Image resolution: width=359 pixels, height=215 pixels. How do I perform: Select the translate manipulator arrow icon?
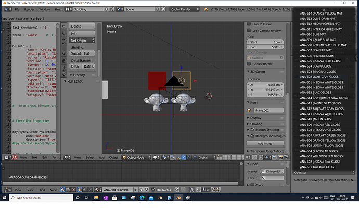pos(184,157)
